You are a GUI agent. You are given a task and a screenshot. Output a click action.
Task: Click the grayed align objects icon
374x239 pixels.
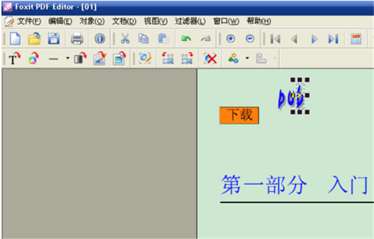click(261, 58)
